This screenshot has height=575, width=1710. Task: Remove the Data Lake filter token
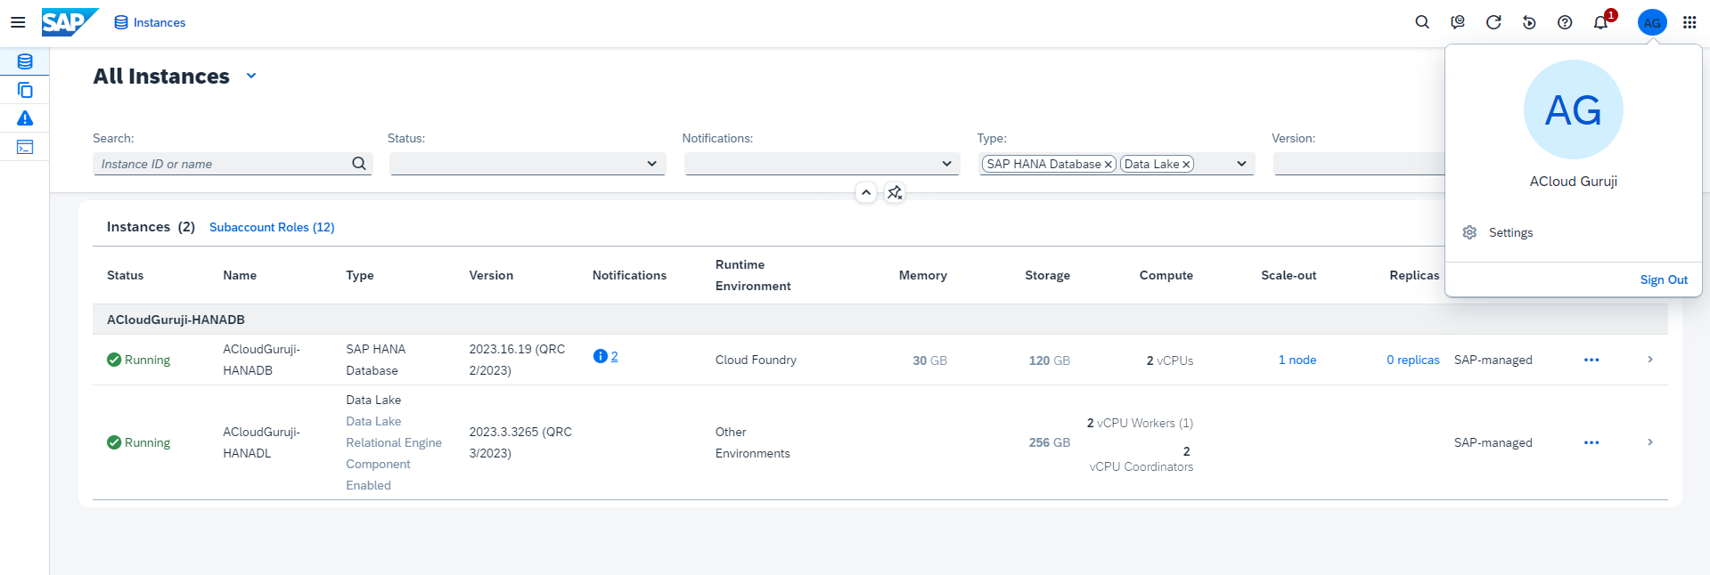1186,165
